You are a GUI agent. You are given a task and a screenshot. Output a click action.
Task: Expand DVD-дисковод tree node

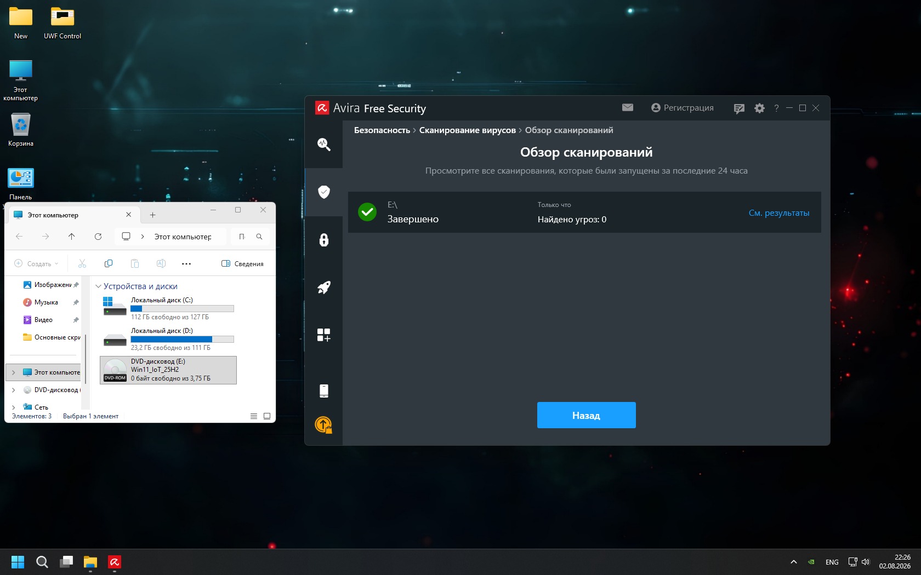[14, 390]
